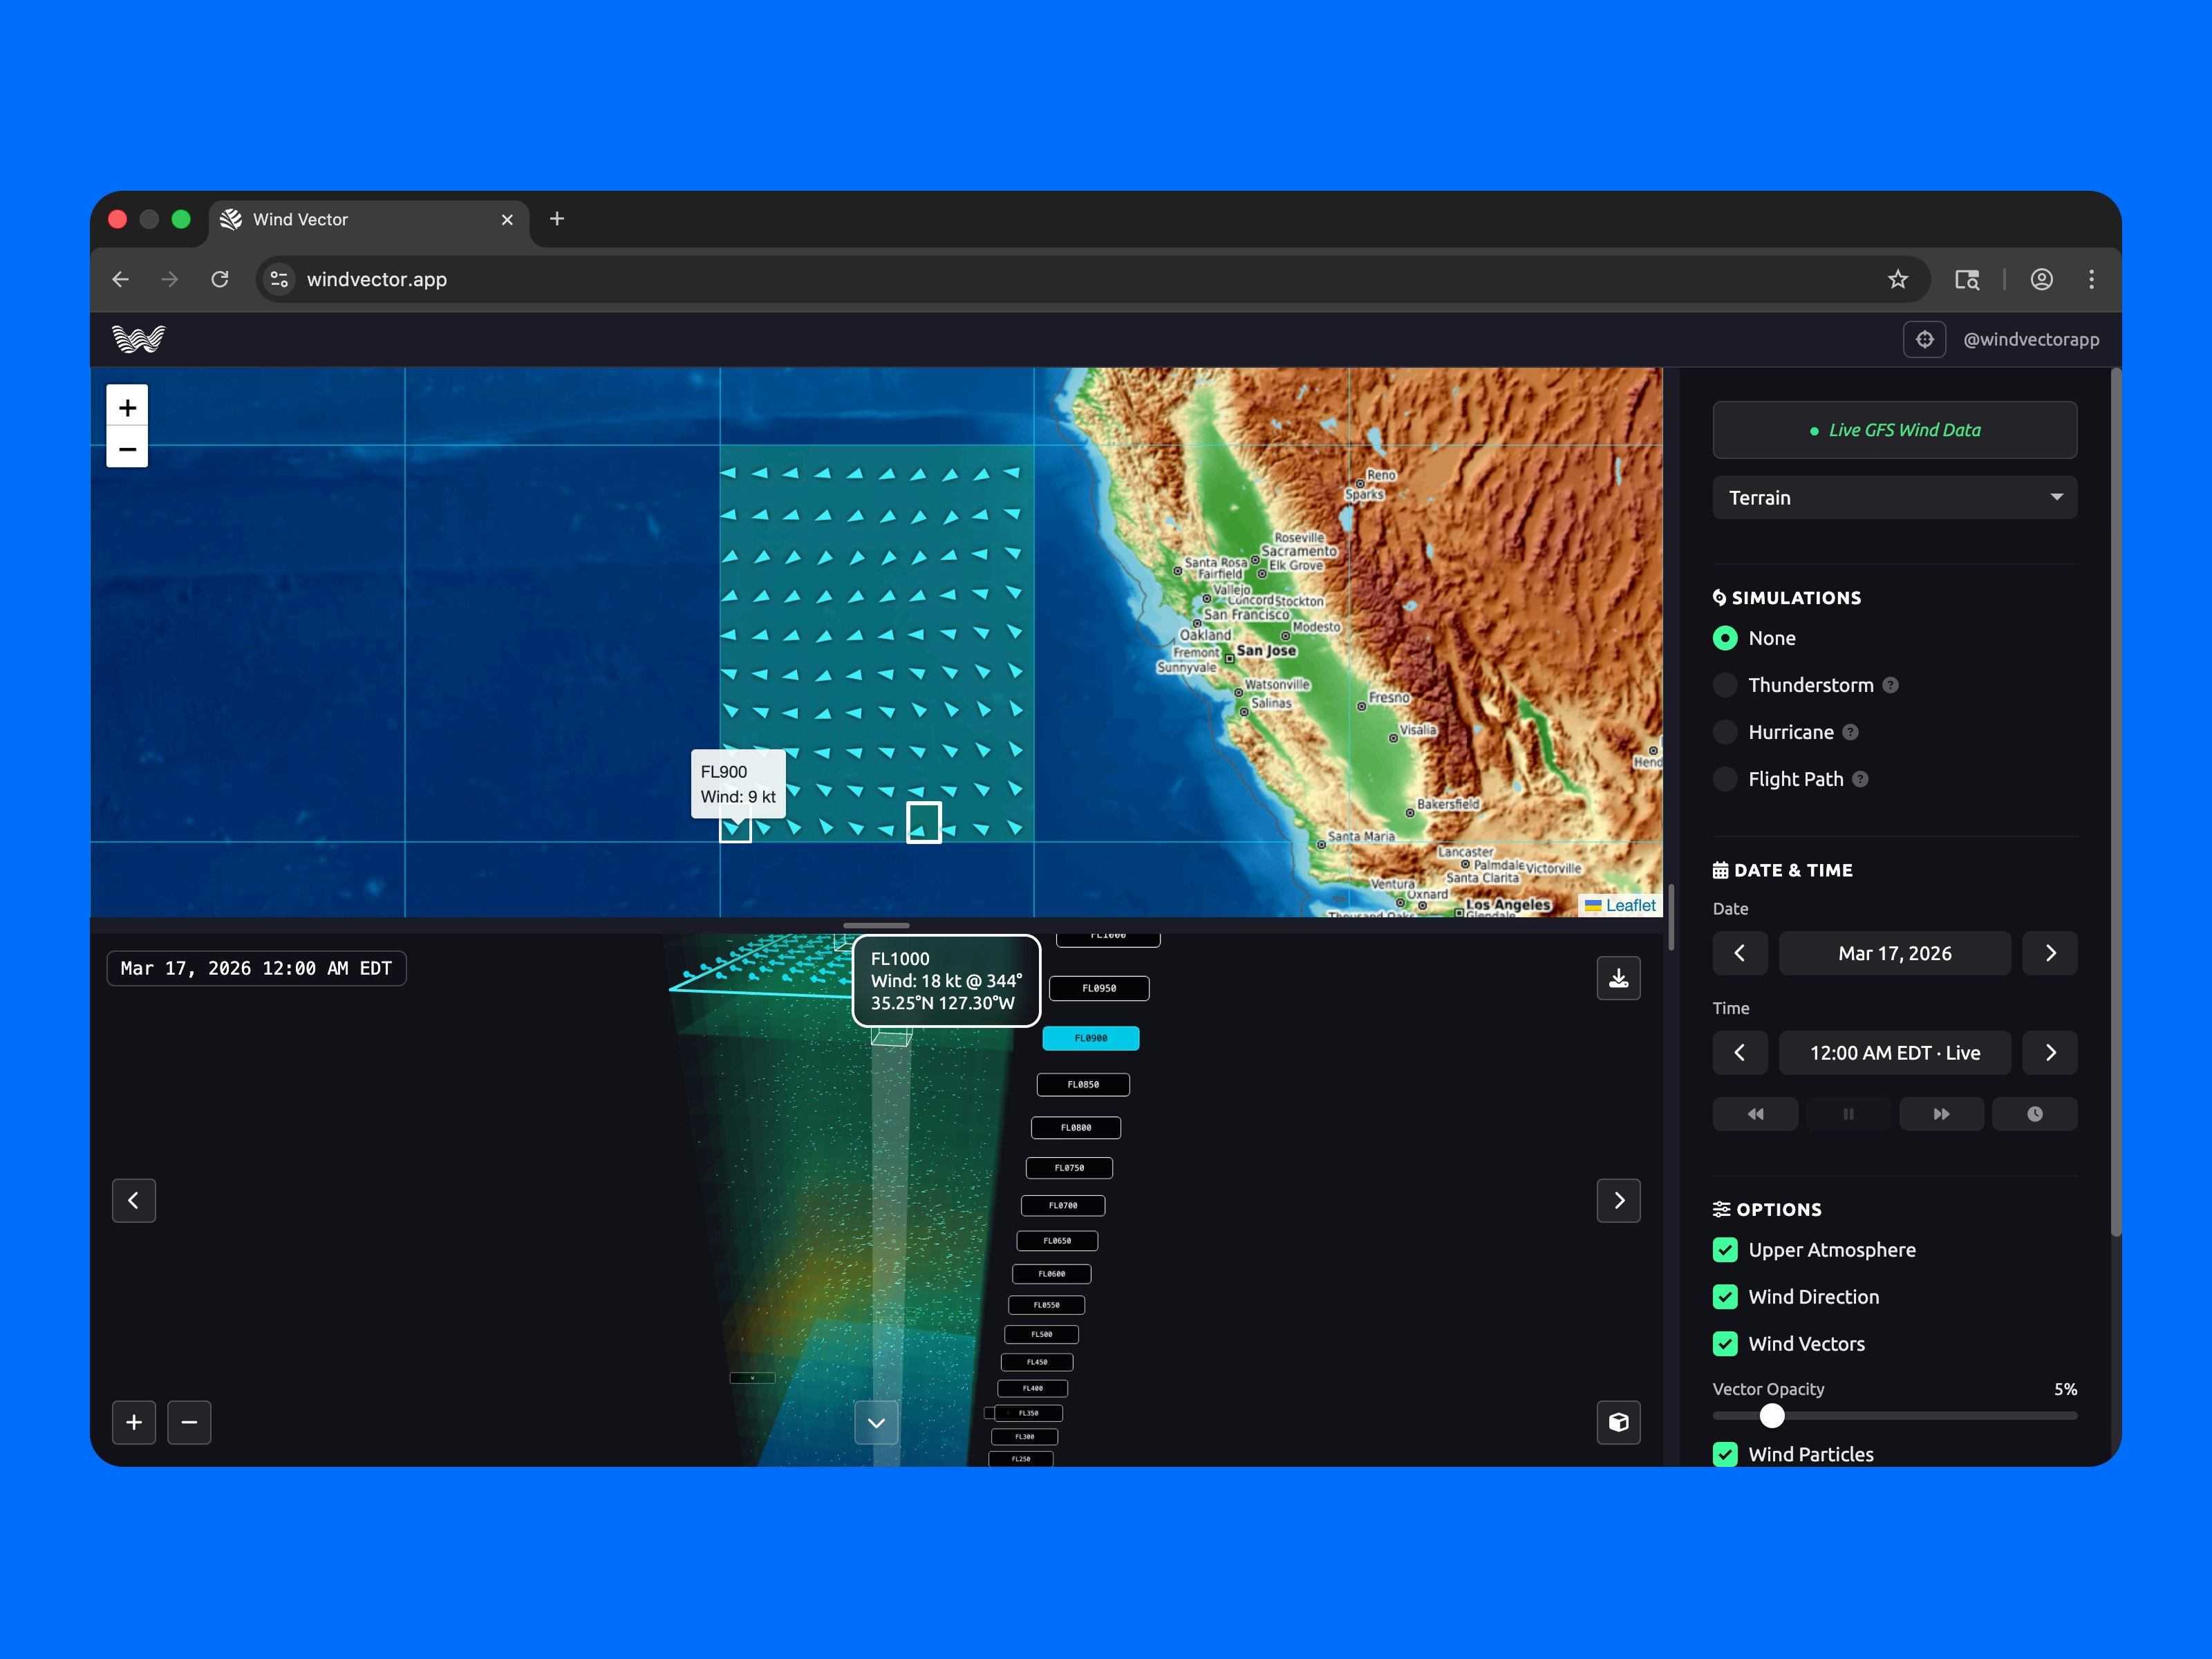Image resolution: width=2212 pixels, height=1659 pixels.
Task: Close the Wind Vector browser tab
Action: click(507, 220)
